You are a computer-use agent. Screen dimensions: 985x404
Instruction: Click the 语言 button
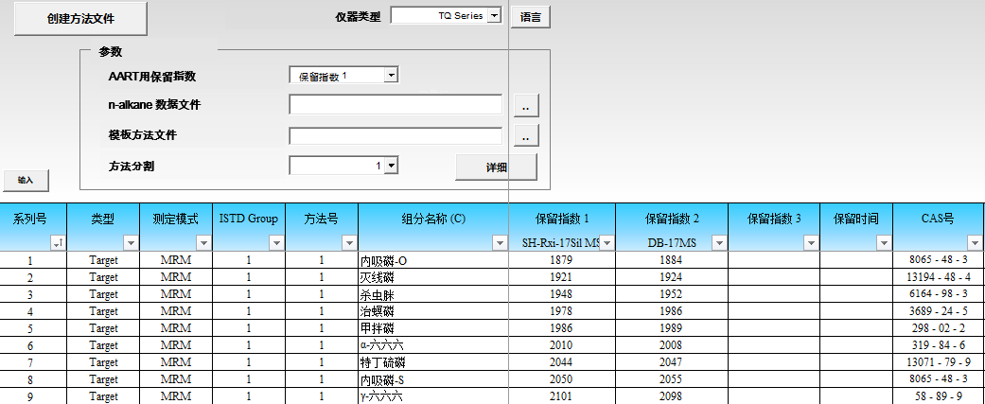click(530, 17)
